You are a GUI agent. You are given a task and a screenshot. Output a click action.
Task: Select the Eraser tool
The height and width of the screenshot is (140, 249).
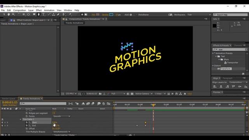coord(58,14)
